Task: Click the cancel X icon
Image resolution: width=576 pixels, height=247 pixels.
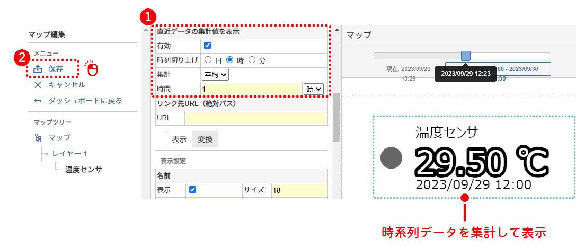Action: [x=38, y=85]
